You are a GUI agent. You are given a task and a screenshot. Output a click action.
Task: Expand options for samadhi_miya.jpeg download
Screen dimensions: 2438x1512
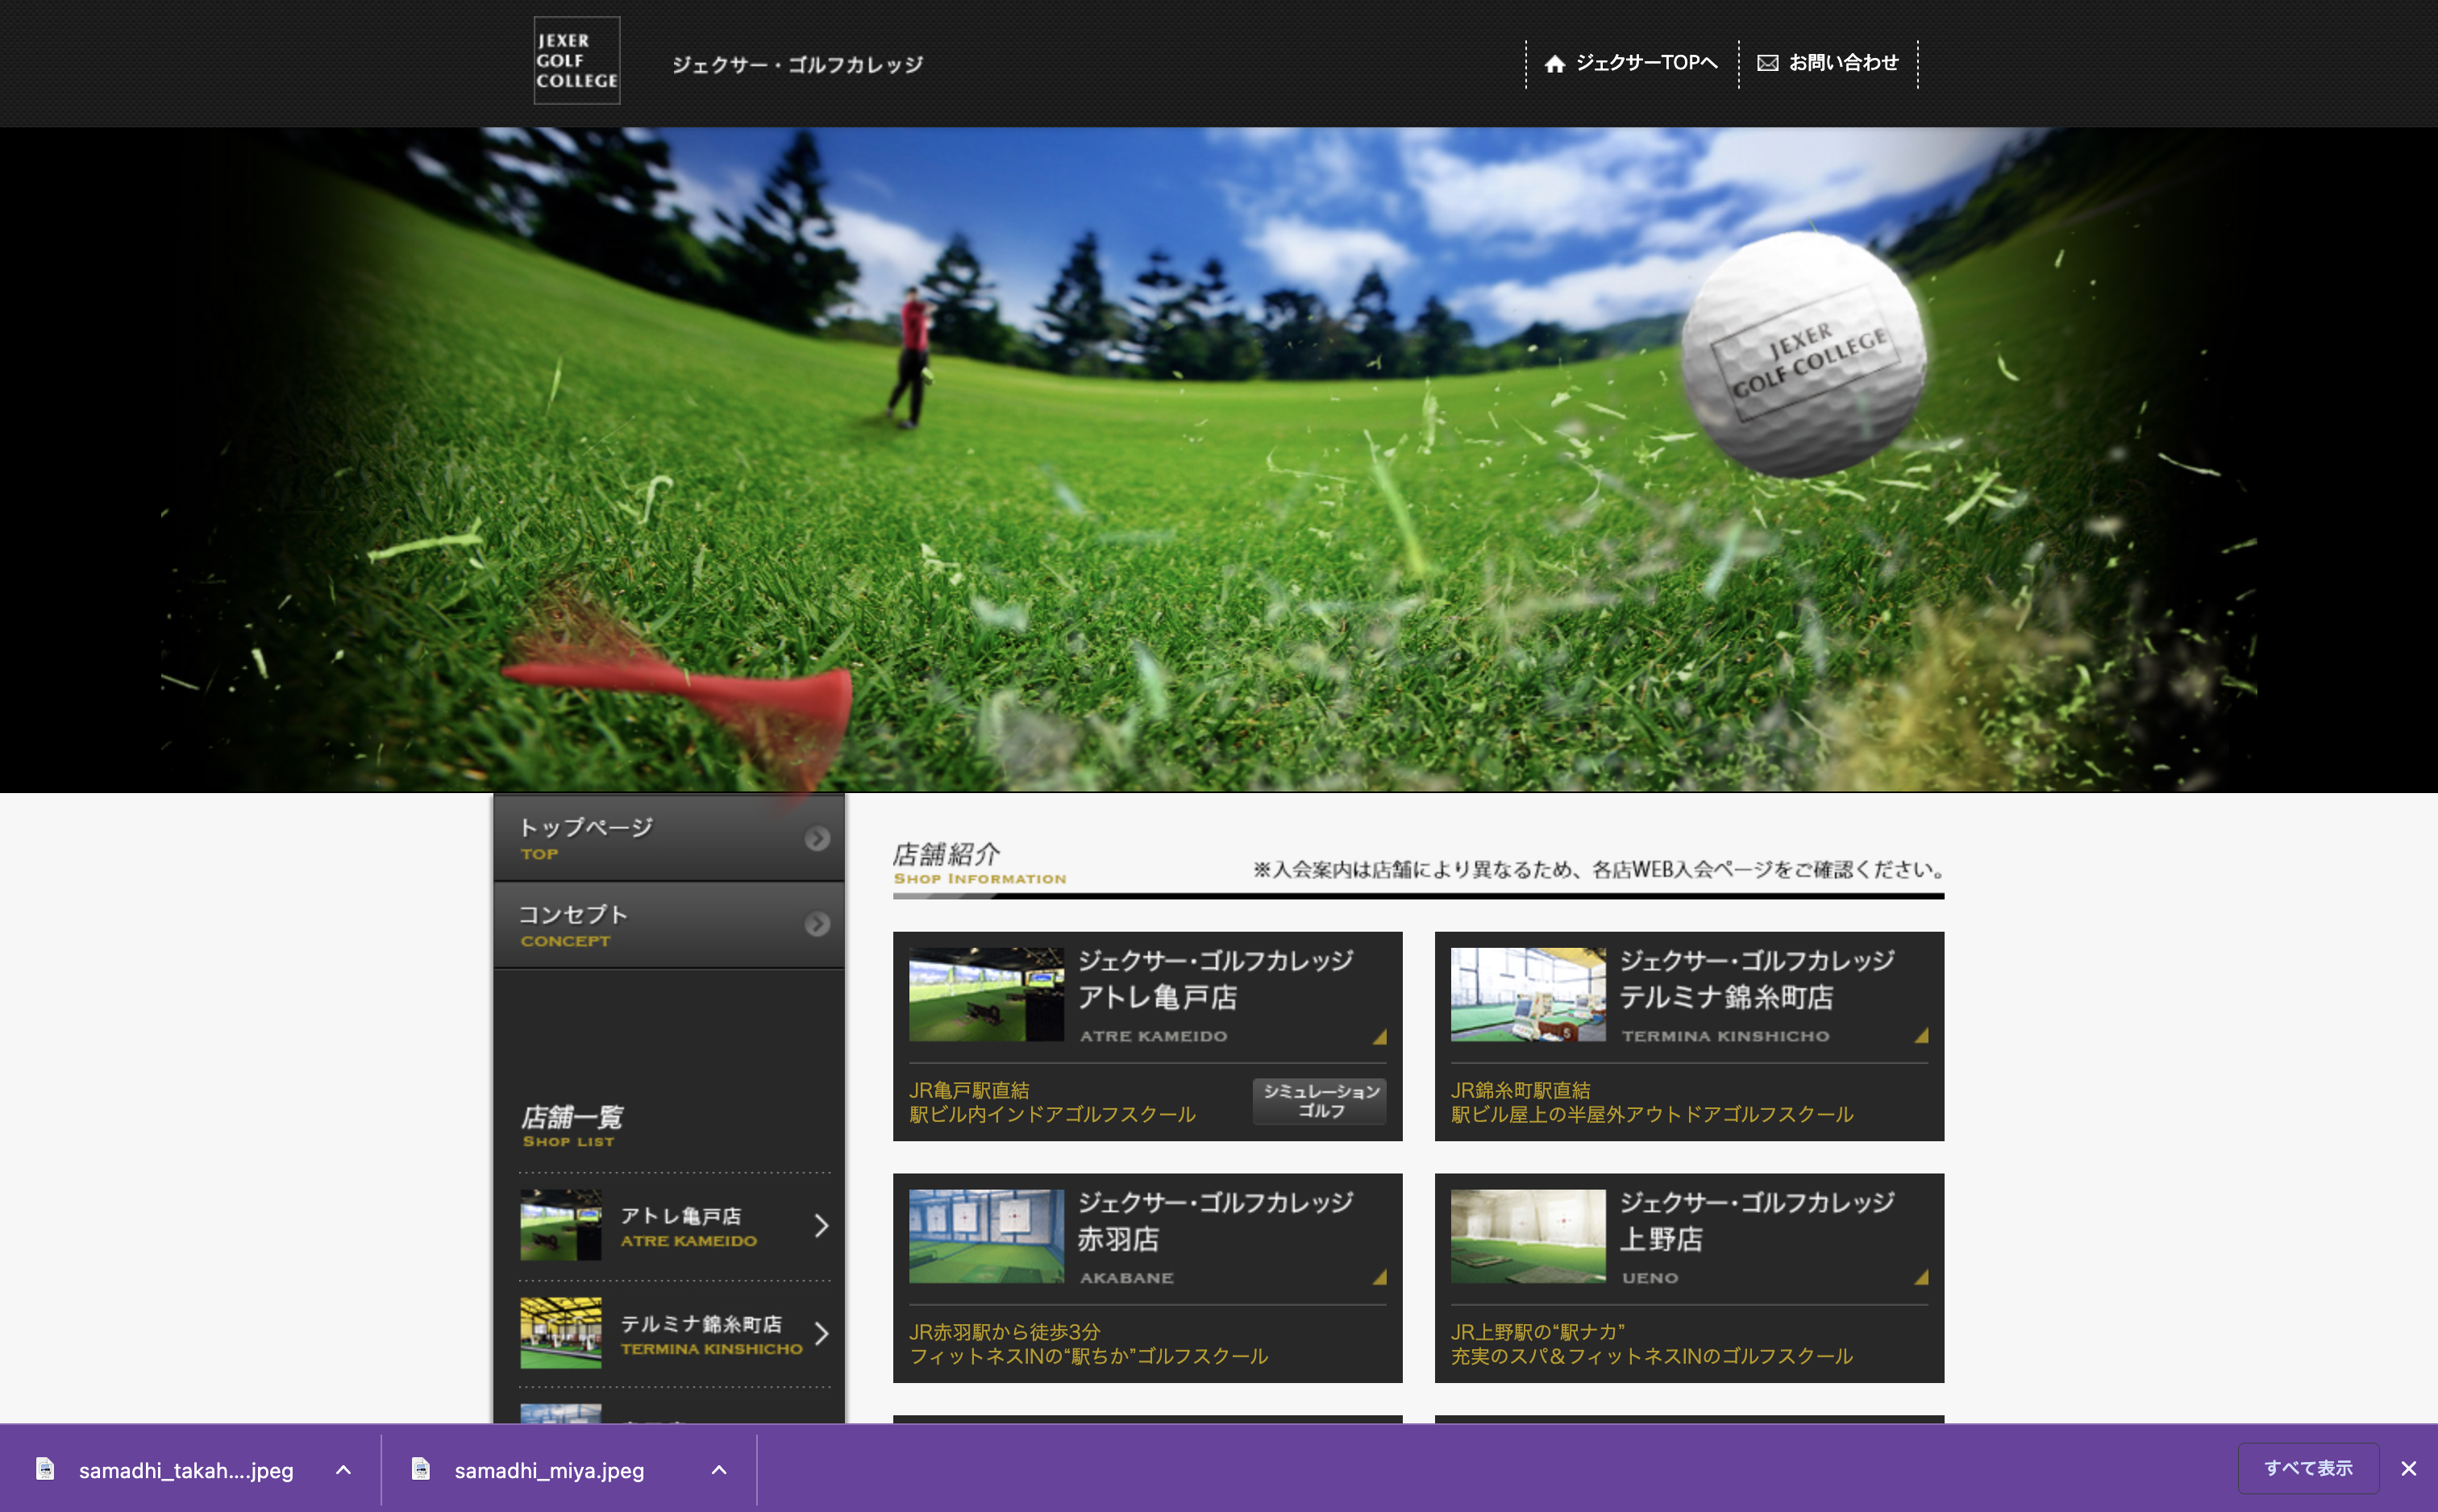click(719, 1470)
